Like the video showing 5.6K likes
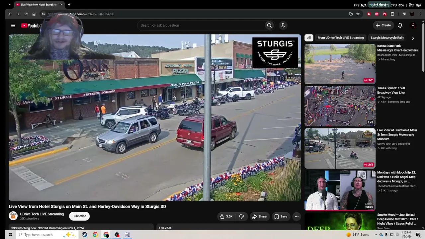This screenshot has height=239, width=425. click(x=226, y=216)
